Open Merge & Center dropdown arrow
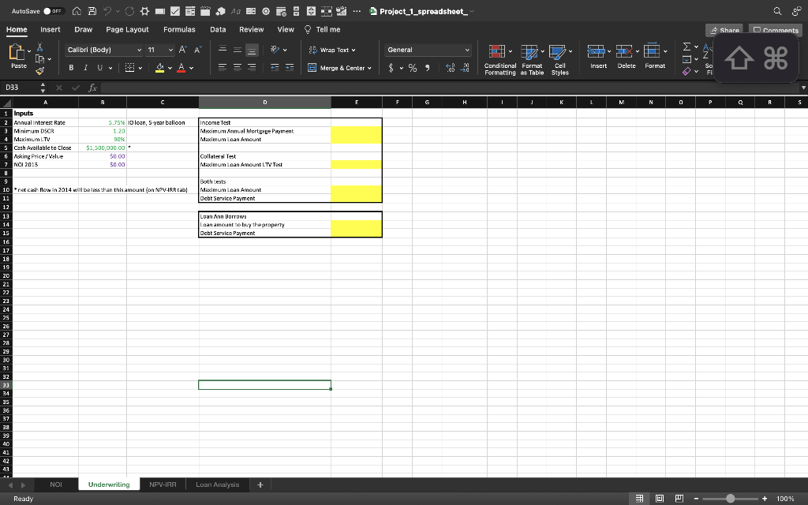This screenshot has width=808, height=505. pyautogui.click(x=369, y=68)
